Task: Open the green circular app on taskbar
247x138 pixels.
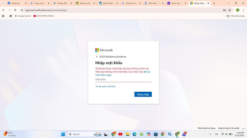Action: click(142, 134)
